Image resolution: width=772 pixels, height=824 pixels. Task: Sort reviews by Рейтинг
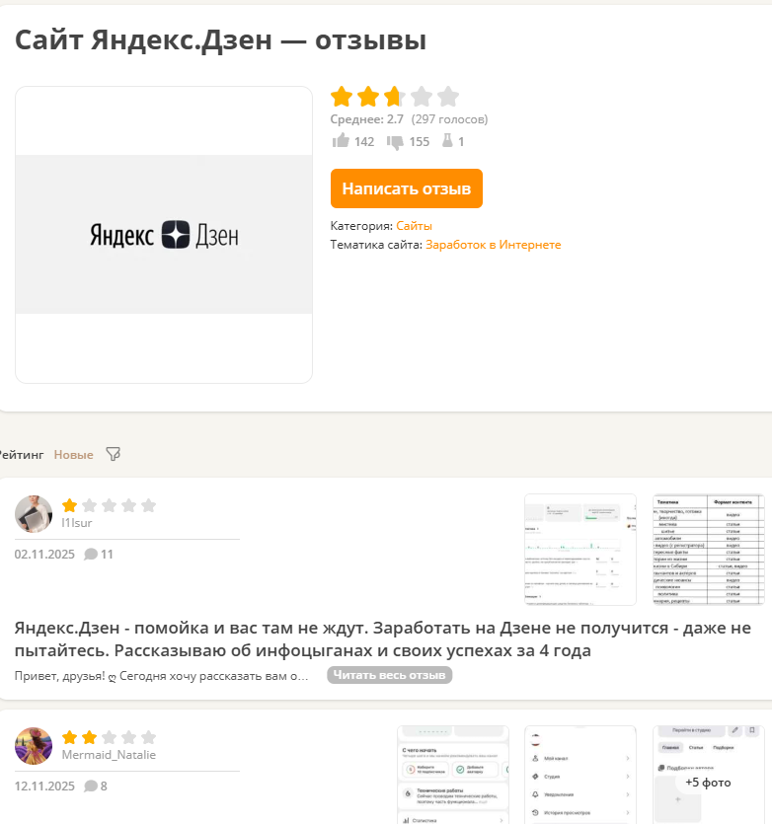tap(21, 455)
